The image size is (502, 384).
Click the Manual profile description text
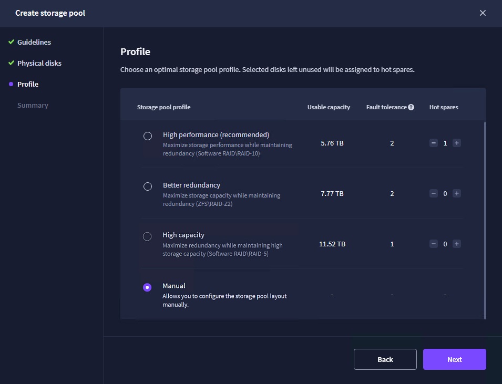click(225, 300)
